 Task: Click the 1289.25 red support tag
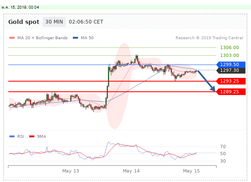point(231,92)
